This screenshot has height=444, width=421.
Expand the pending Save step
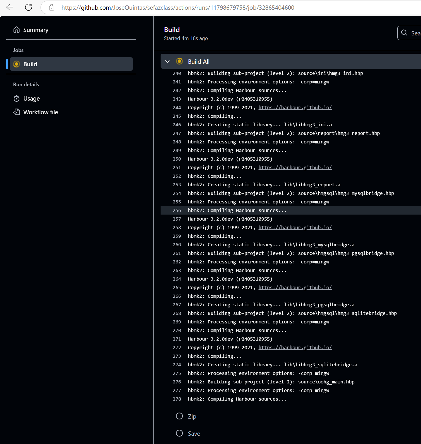tap(194, 433)
